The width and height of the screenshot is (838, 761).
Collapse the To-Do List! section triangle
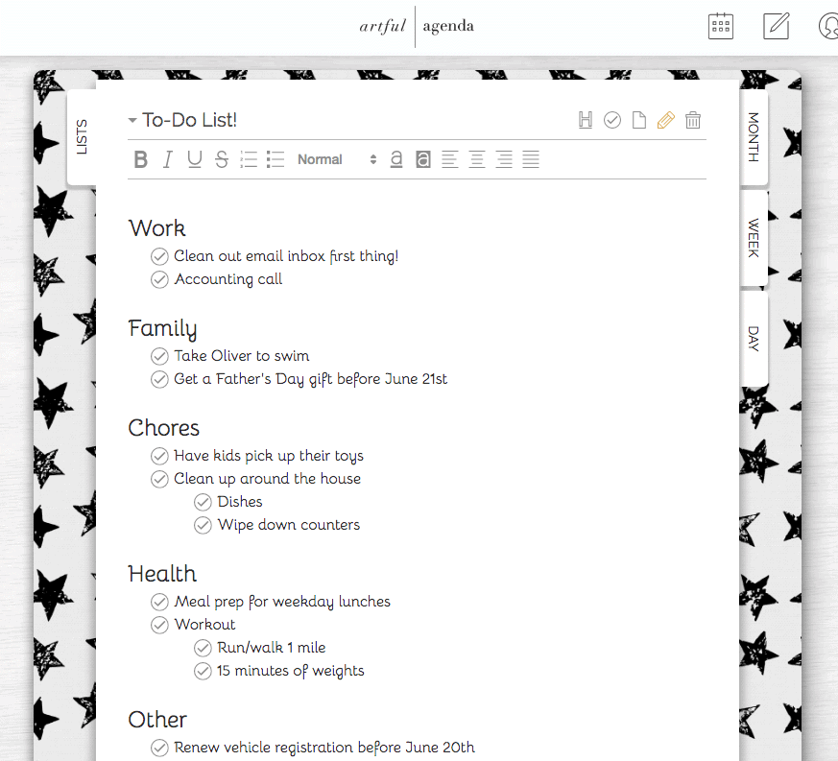pos(132,120)
